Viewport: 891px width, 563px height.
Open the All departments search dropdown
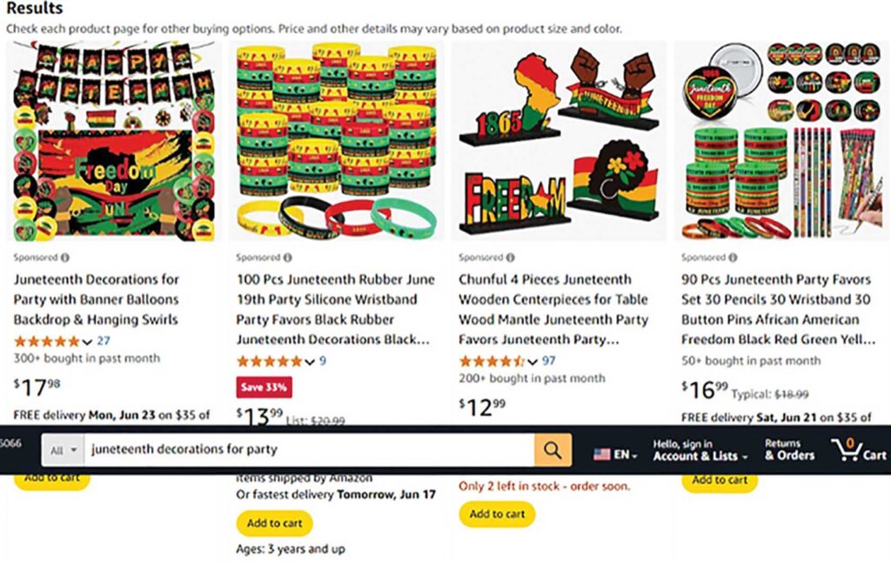point(63,451)
